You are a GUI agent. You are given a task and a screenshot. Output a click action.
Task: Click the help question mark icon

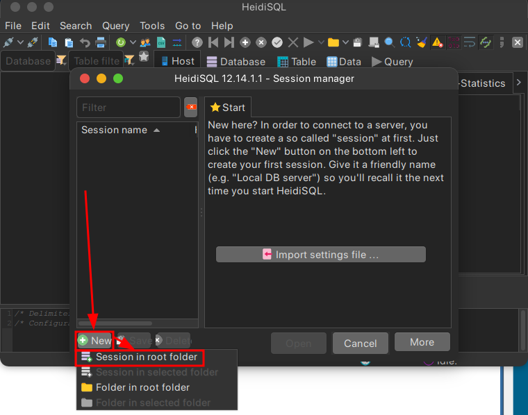tap(197, 42)
